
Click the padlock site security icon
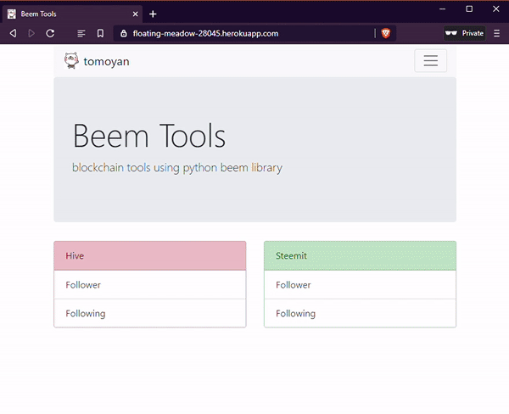pyautogui.click(x=123, y=33)
